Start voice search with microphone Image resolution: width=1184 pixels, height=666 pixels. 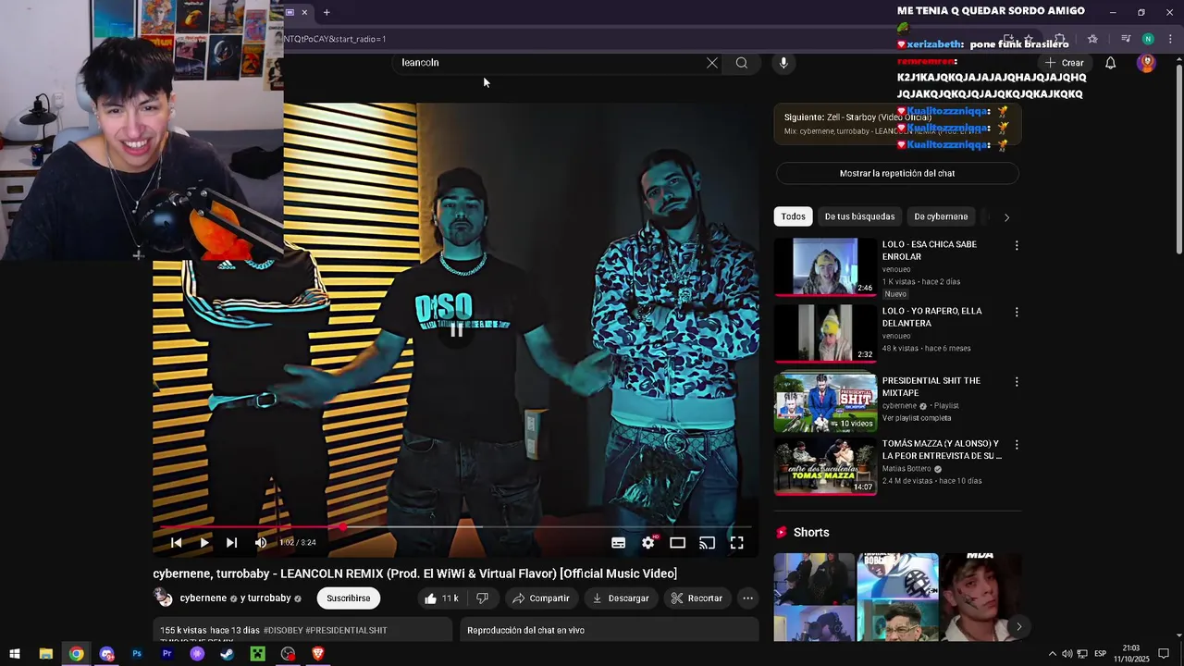(x=783, y=63)
